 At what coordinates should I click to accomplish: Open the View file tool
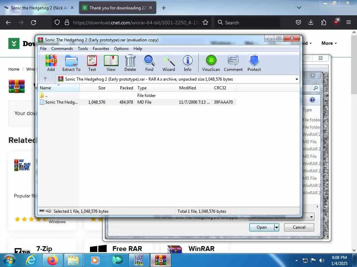click(111, 63)
